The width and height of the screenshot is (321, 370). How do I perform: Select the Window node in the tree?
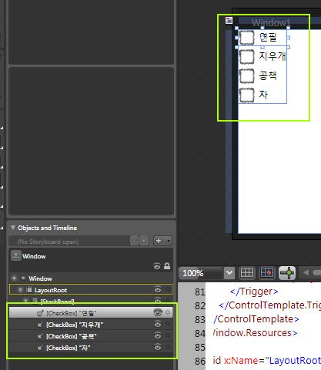click(x=40, y=278)
